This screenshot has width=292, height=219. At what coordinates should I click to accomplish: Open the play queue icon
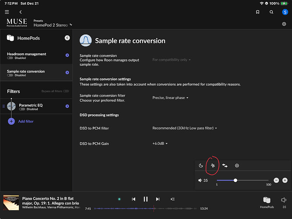173,199
